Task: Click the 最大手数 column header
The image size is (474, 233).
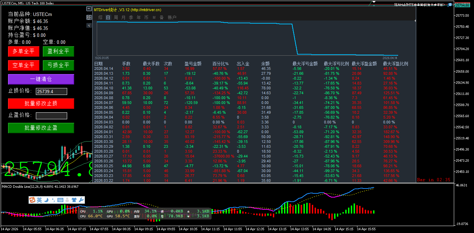Action: click(x=151, y=64)
